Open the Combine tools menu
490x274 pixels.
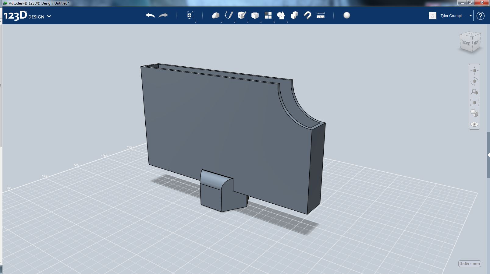[x=294, y=15]
